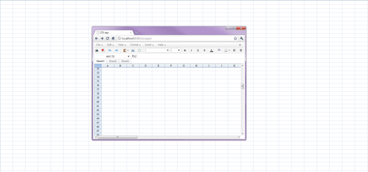Image resolution: width=368 pixels, height=172 pixels.
Task: Expand the paste options arrow
Action: point(128,50)
